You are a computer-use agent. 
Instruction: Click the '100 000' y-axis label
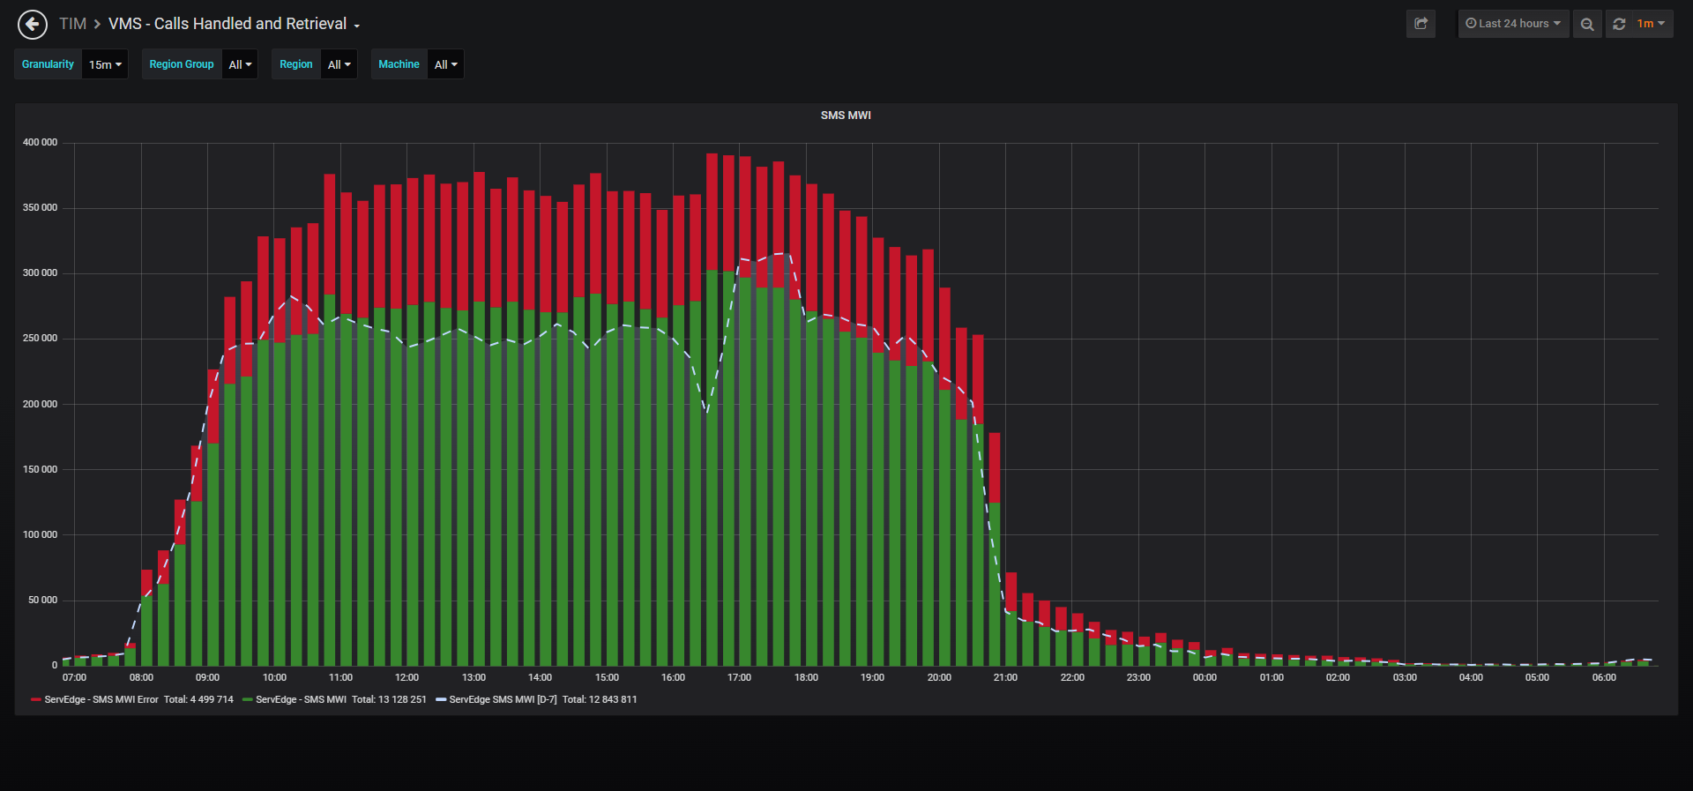40,535
